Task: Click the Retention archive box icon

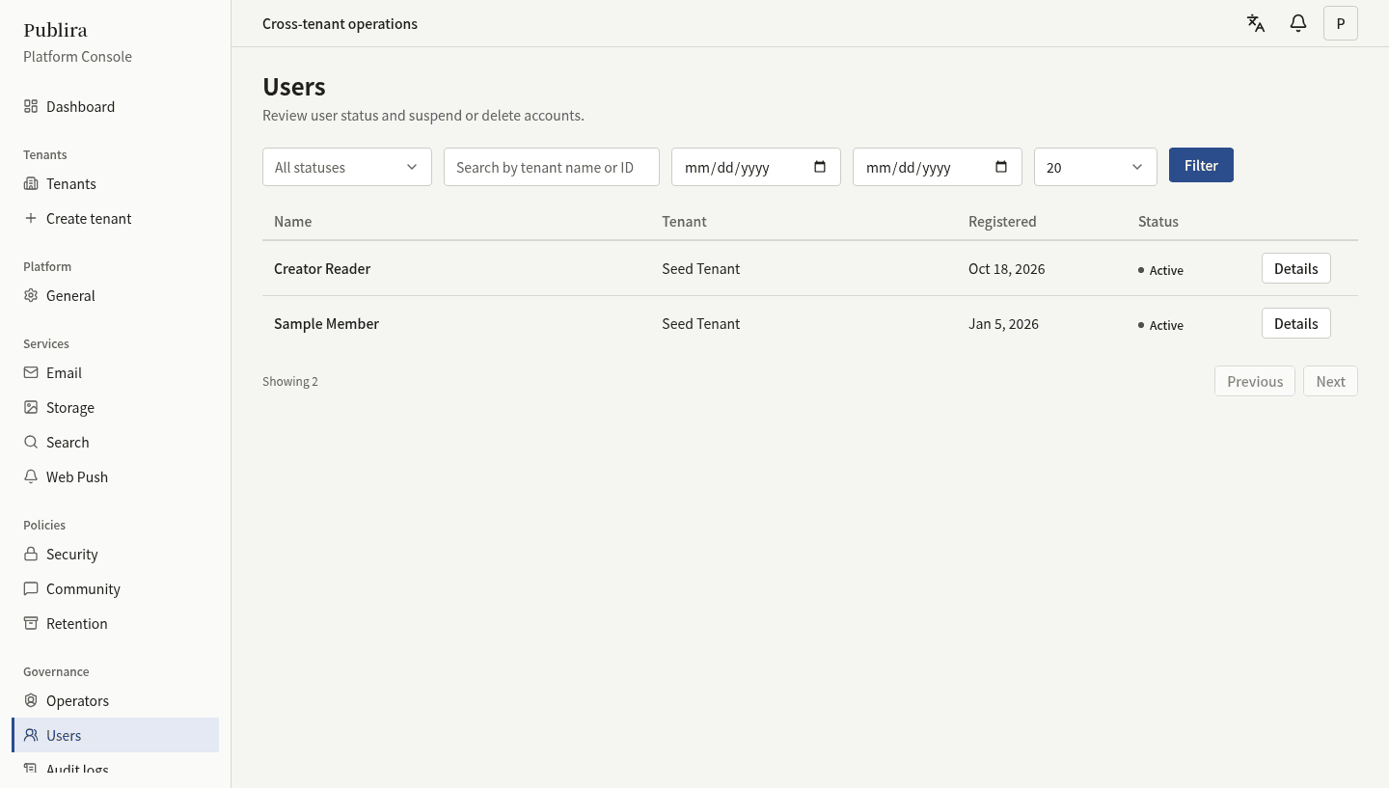Action: [x=31, y=623]
